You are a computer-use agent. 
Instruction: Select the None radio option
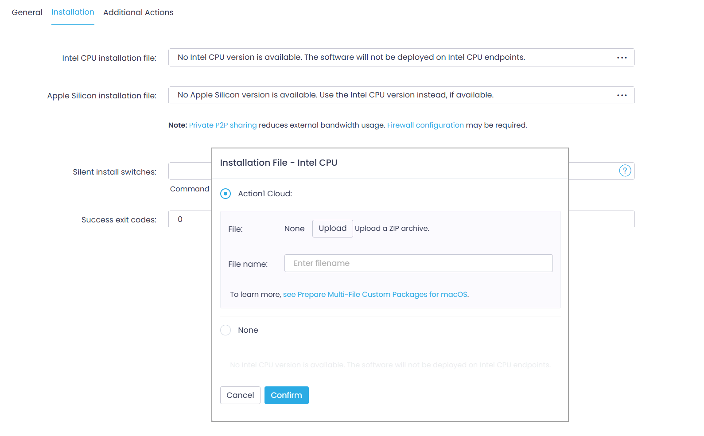pyautogui.click(x=226, y=330)
